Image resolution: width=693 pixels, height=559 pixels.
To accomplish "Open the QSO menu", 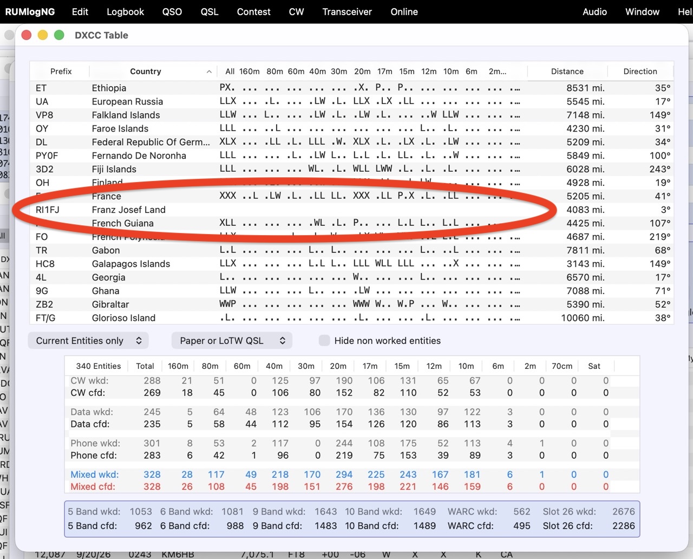I will [x=172, y=11].
